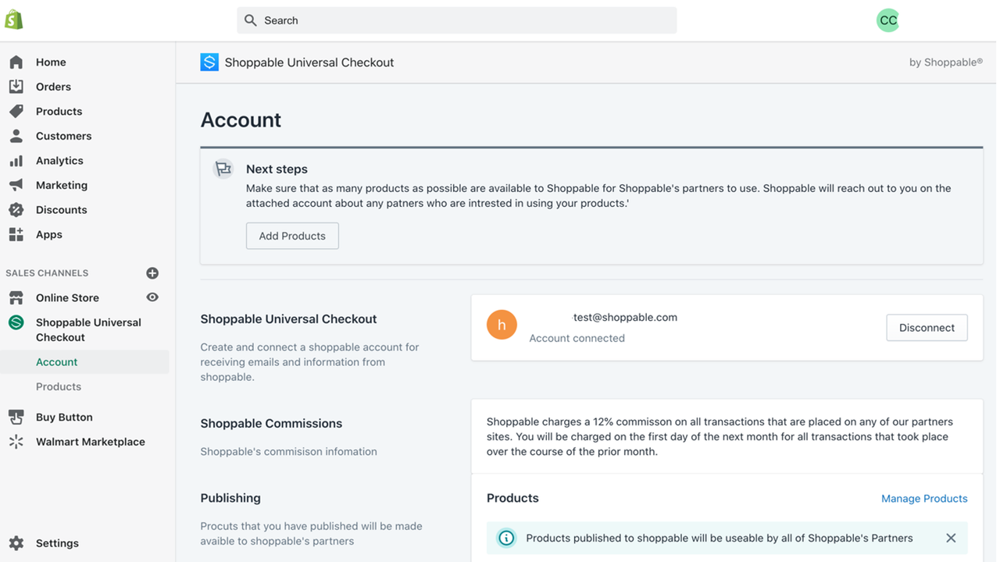The height and width of the screenshot is (562, 1000).
Task: Follow the Manage Products link
Action: 924,499
